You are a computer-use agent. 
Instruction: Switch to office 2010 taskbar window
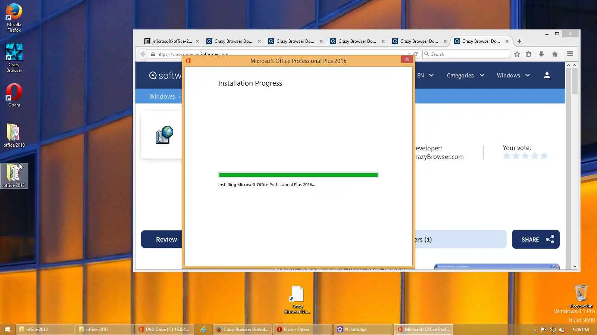(105, 329)
